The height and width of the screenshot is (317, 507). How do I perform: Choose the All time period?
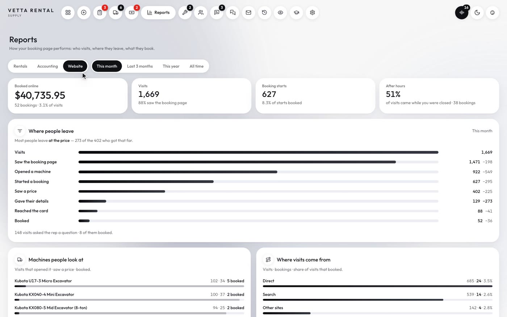197,66
